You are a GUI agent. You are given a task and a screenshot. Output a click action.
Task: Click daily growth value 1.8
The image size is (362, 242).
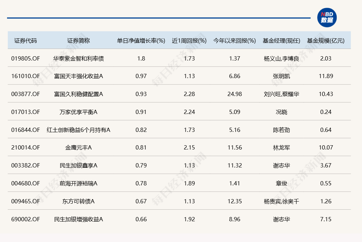coord(141,58)
